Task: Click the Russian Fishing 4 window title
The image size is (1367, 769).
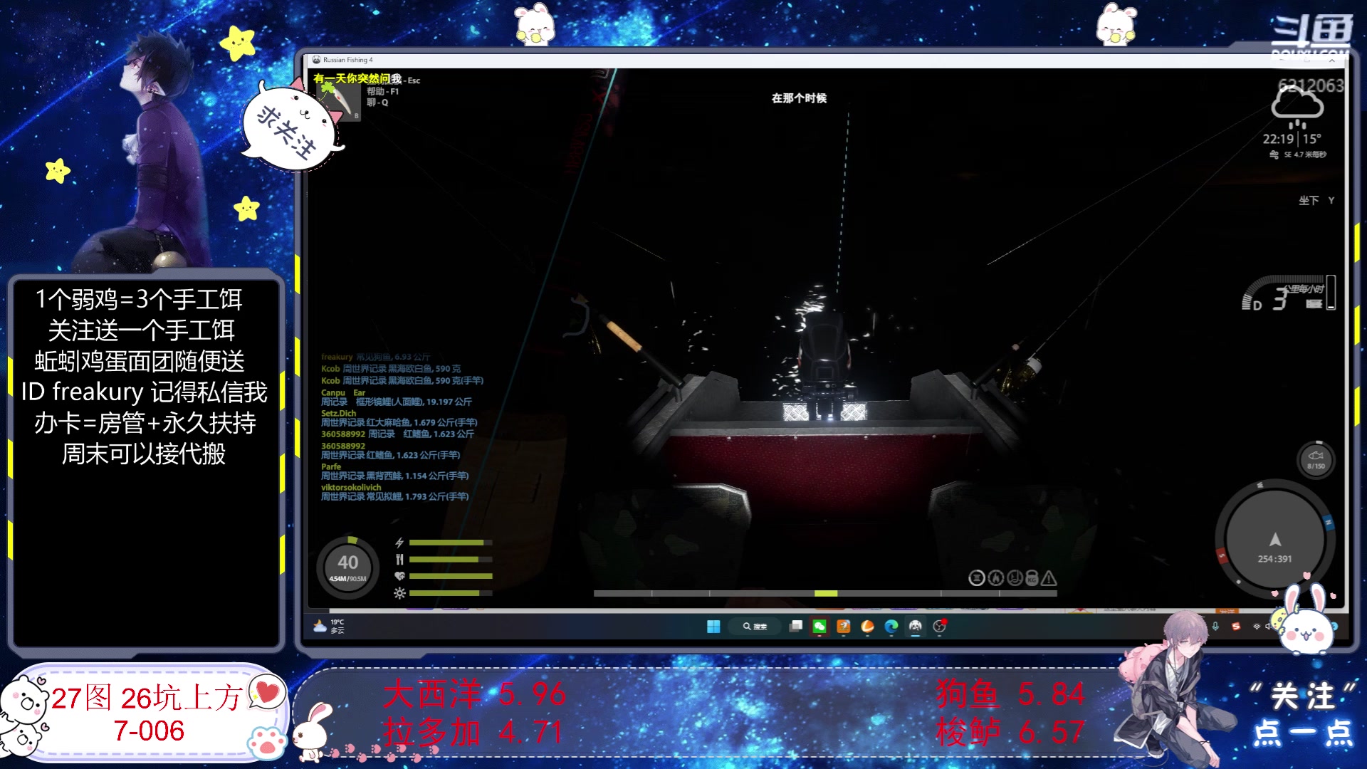Action: [348, 60]
